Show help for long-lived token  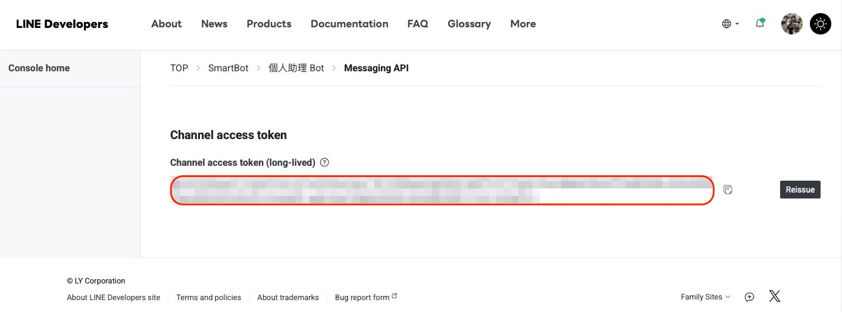[324, 162]
